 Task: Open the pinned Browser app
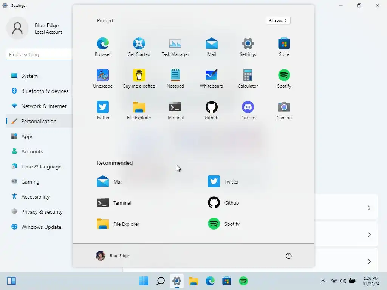[103, 47]
